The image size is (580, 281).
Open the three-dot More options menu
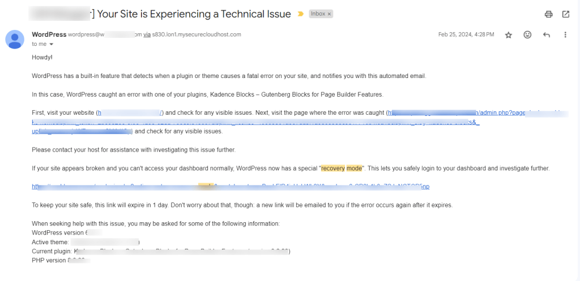click(565, 34)
